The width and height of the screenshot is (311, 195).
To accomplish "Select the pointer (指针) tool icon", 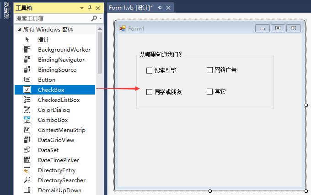I will coord(27,39).
